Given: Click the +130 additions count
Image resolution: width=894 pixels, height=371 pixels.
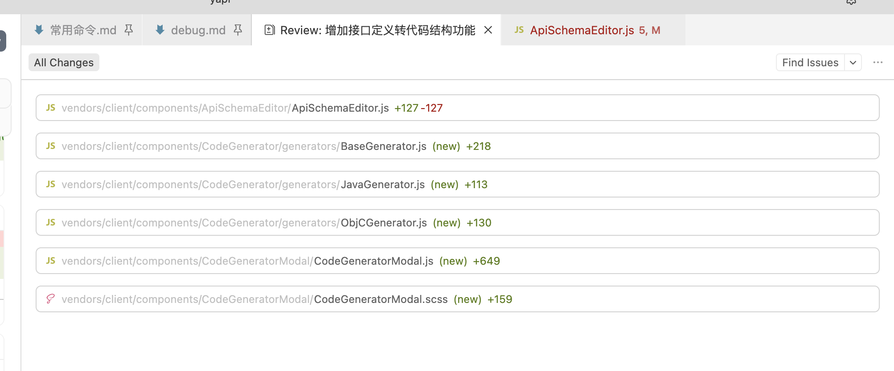Looking at the screenshot, I should 479,223.
